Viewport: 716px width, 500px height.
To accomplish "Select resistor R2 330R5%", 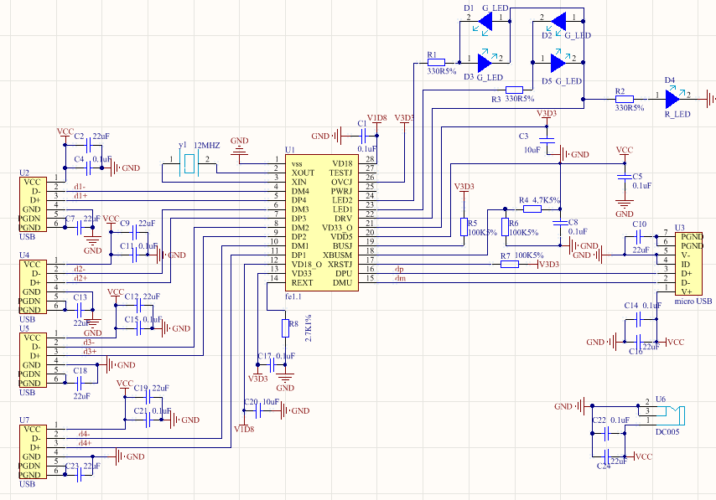I will pyautogui.click(x=625, y=99).
